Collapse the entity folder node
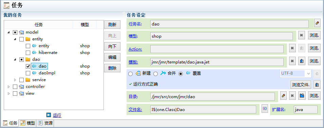This screenshot has width=324, height=128. (x=15, y=39)
